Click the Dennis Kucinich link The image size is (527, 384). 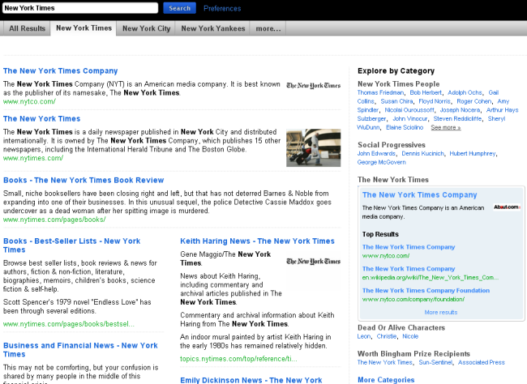tap(422, 153)
